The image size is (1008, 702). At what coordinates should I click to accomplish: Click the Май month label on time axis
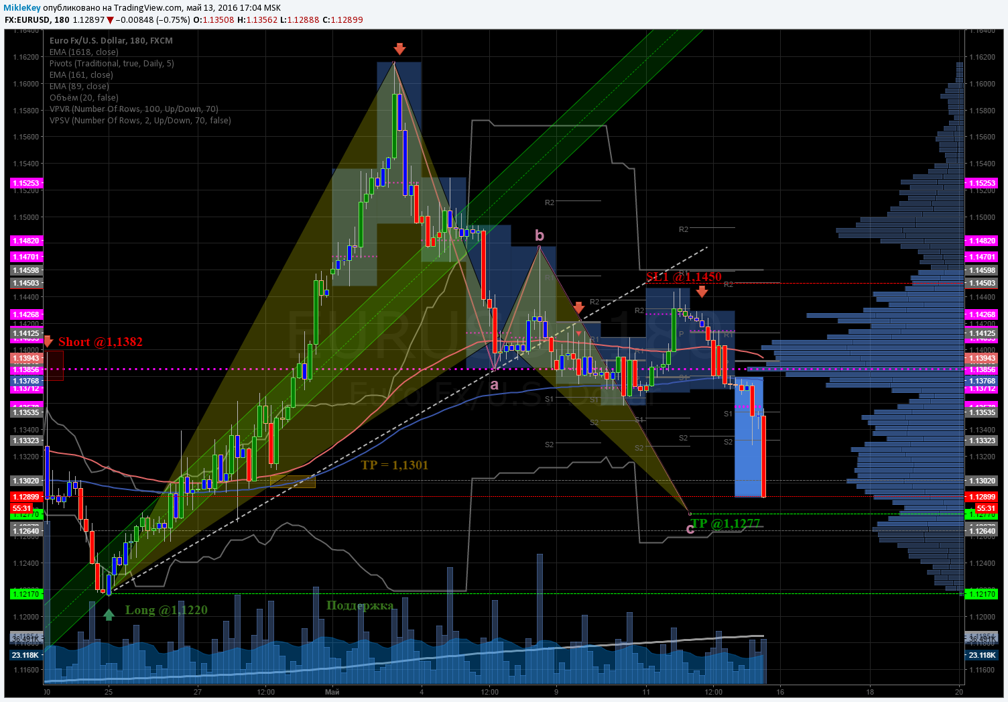(332, 692)
